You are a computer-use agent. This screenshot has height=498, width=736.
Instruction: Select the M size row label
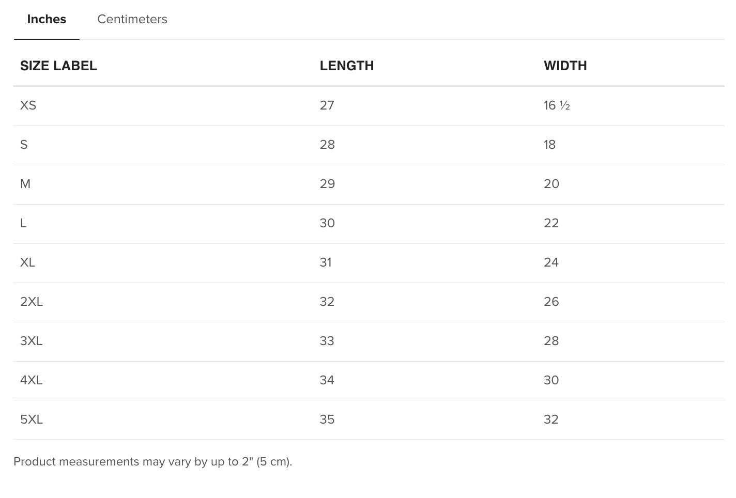pos(25,184)
